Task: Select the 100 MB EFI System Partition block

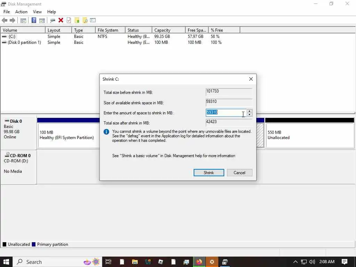Action: 69,136
